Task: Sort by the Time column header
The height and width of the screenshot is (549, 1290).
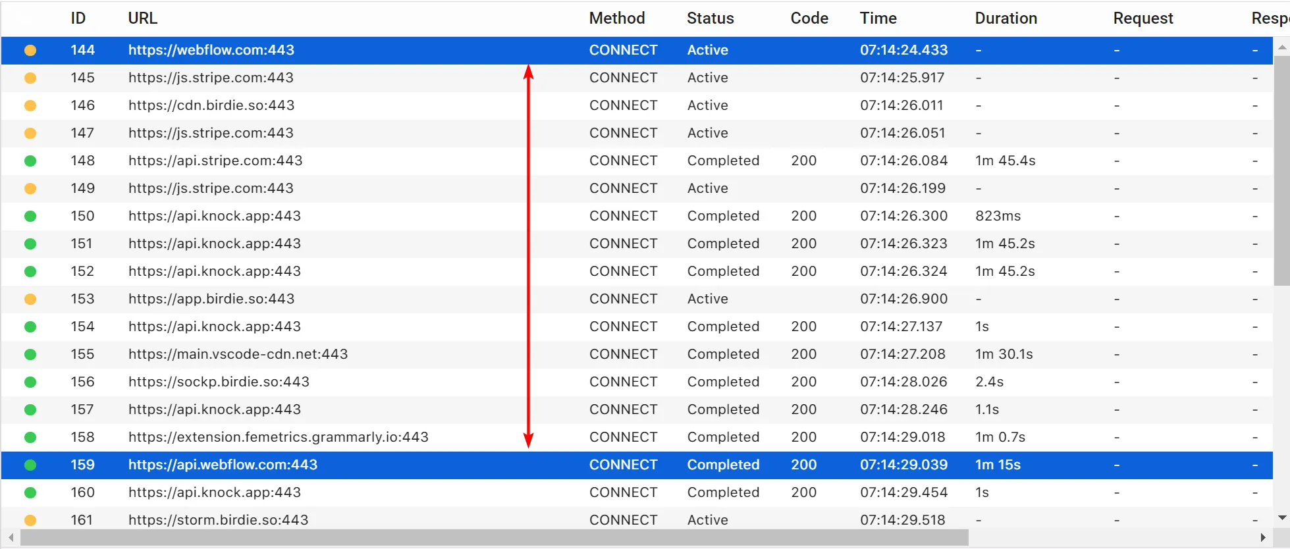Action: coord(878,18)
